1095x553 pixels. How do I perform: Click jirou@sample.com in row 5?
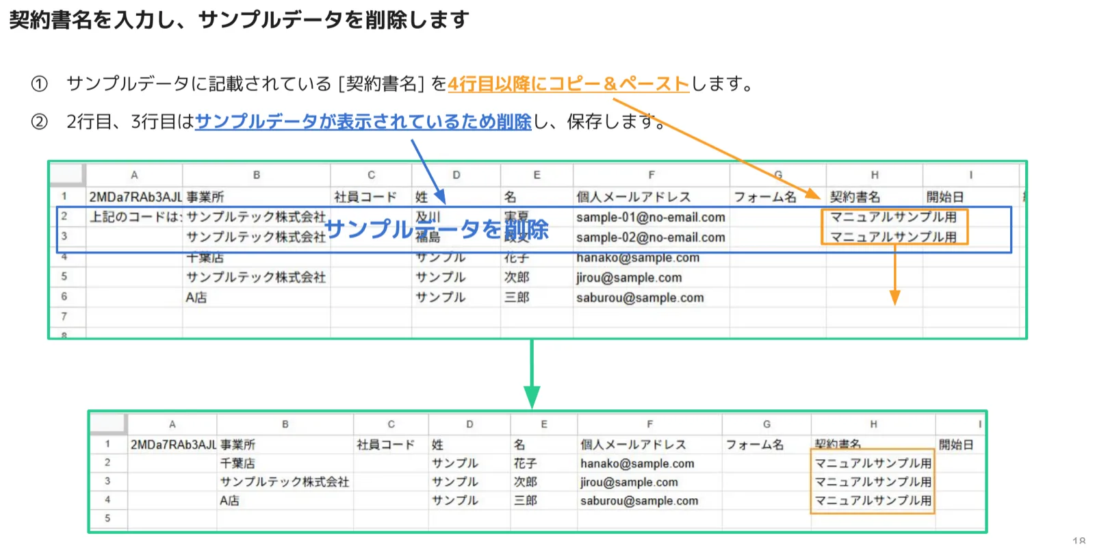tap(629, 277)
